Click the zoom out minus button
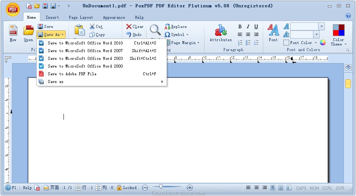Screen dimensions: 356x196 click(x=145, y=188)
